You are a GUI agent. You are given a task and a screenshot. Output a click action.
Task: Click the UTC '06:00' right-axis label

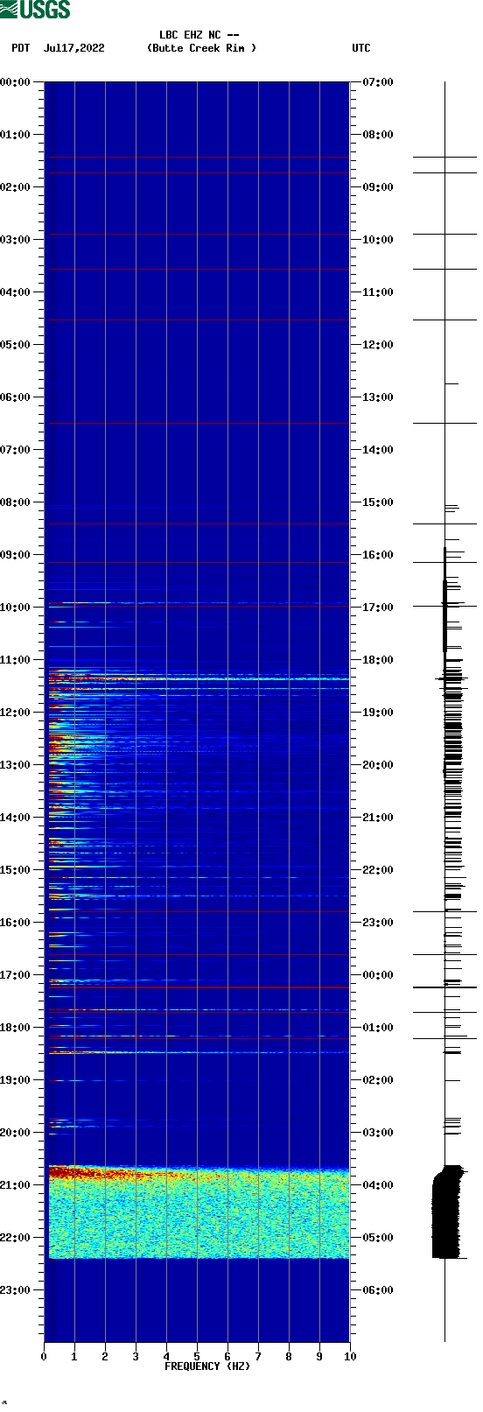pyautogui.click(x=378, y=1290)
